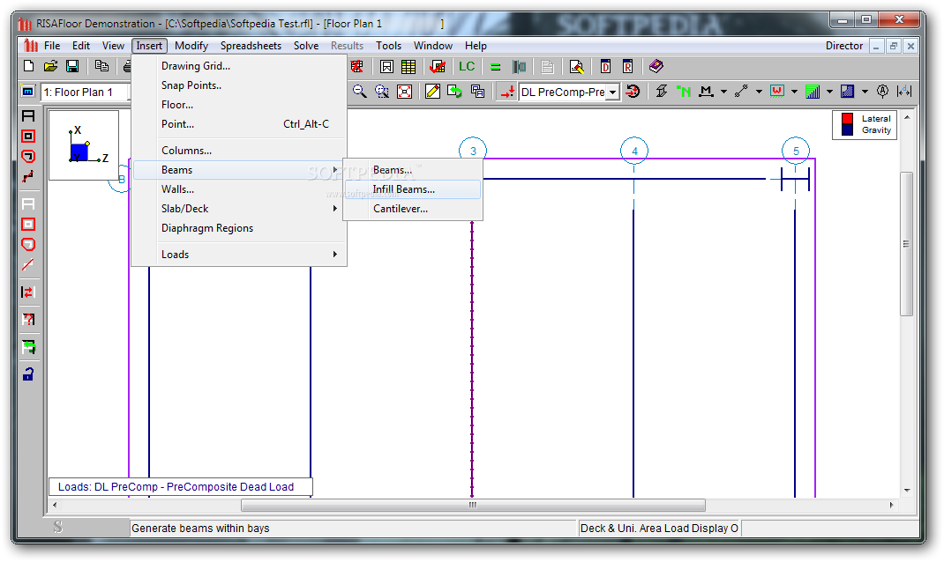This screenshot has height=562, width=944.
Task: Click the circled A annotation icon
Action: pyautogui.click(x=882, y=92)
